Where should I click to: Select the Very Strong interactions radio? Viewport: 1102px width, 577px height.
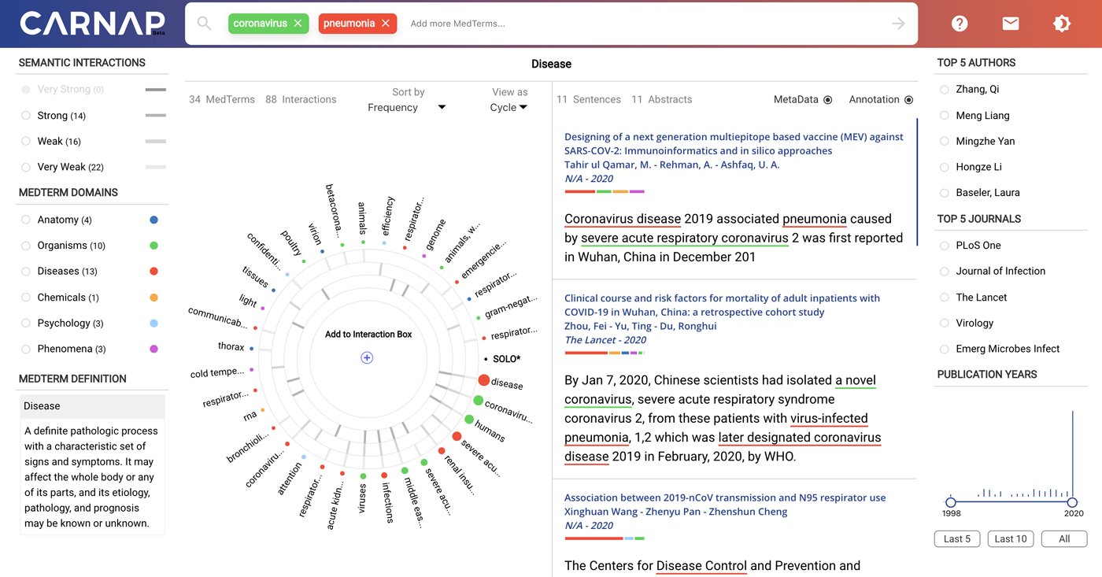26,90
